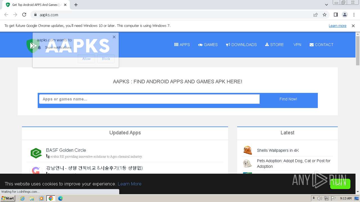This screenshot has height=202, width=360.
Task: View site security lock info
Action: [x=35, y=15]
